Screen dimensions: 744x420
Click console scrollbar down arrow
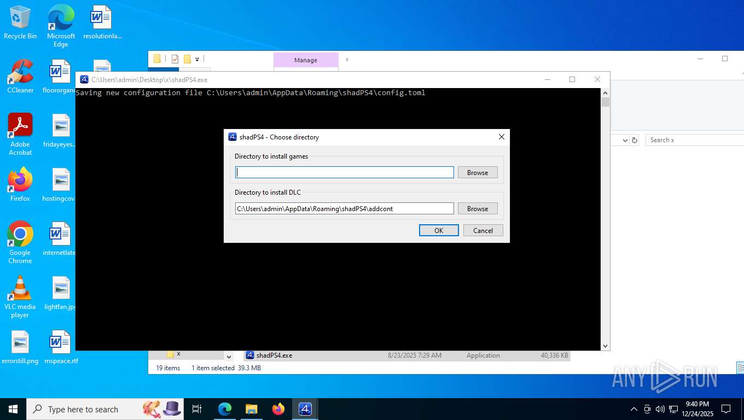[605, 346]
